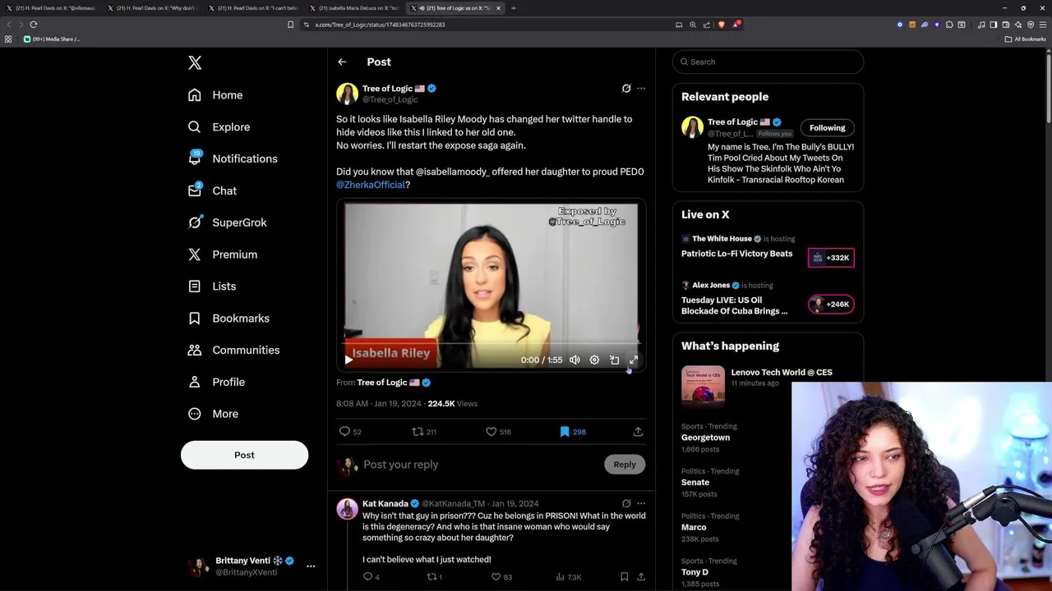Open Chat in the sidebar
Screen dimensions: 1052x591
point(212,190)
